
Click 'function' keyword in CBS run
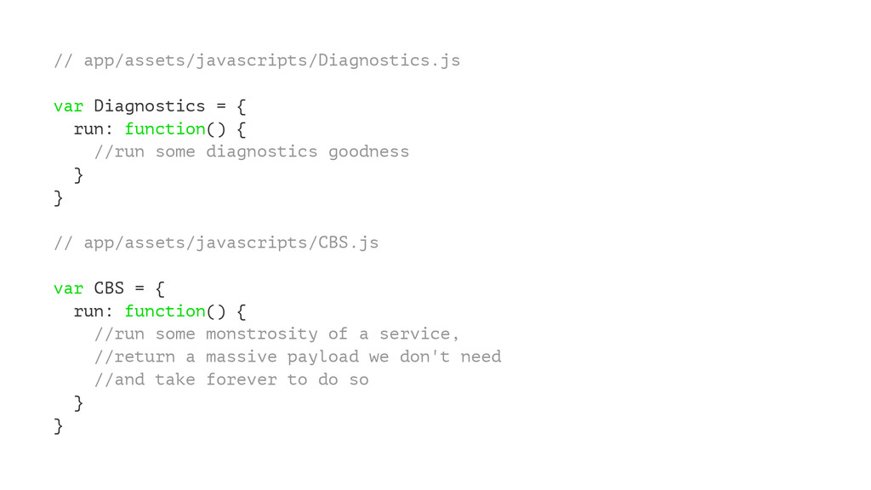pos(165,311)
